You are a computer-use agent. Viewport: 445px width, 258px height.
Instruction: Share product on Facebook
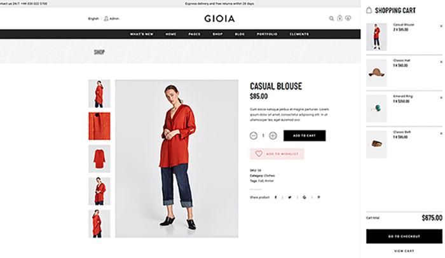pos(275,197)
